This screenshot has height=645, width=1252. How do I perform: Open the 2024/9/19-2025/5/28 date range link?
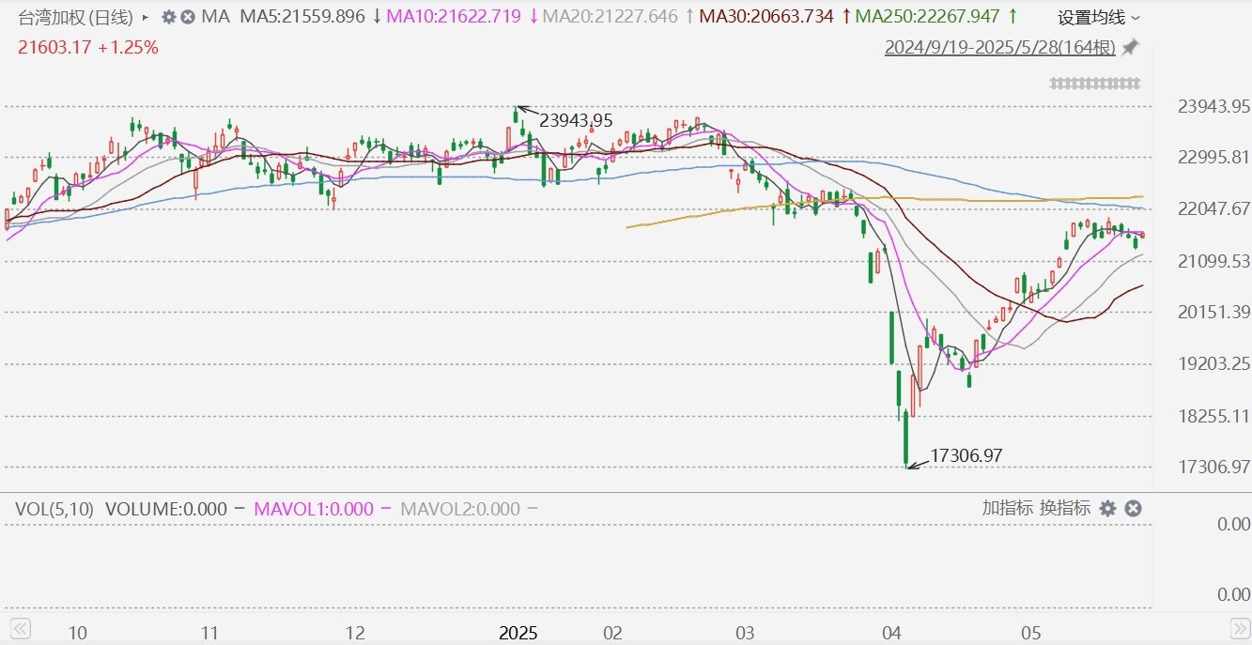click(x=1000, y=48)
